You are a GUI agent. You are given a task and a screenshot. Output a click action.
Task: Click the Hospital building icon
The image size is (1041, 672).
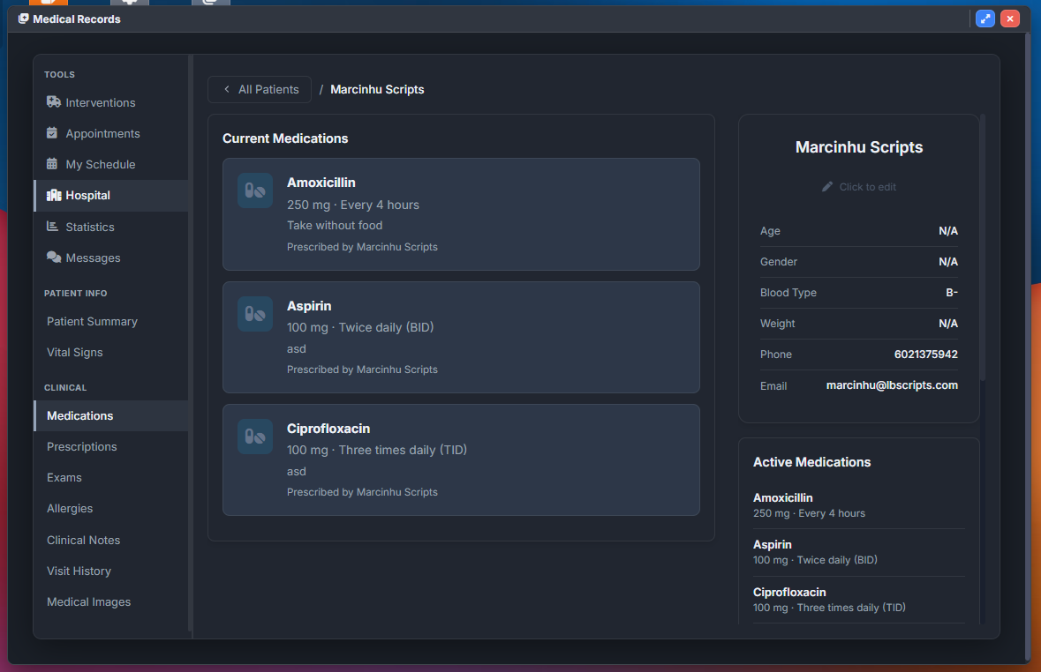[x=54, y=195]
